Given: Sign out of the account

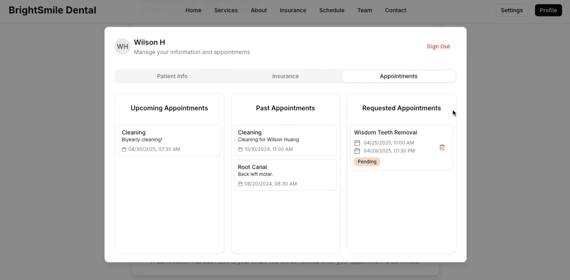Looking at the screenshot, I should pyautogui.click(x=438, y=46).
